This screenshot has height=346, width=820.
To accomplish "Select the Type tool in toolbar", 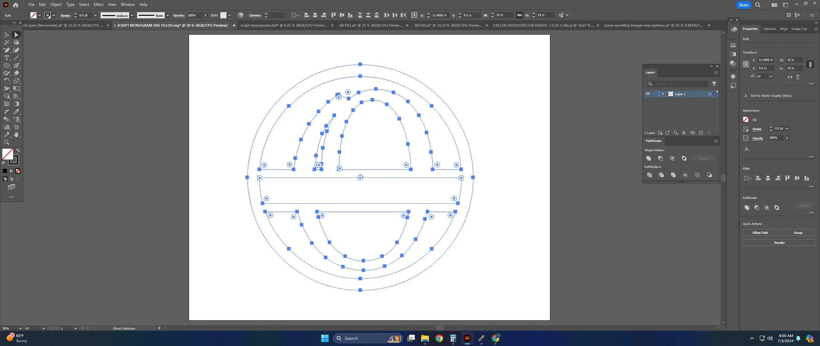I will (x=6, y=58).
